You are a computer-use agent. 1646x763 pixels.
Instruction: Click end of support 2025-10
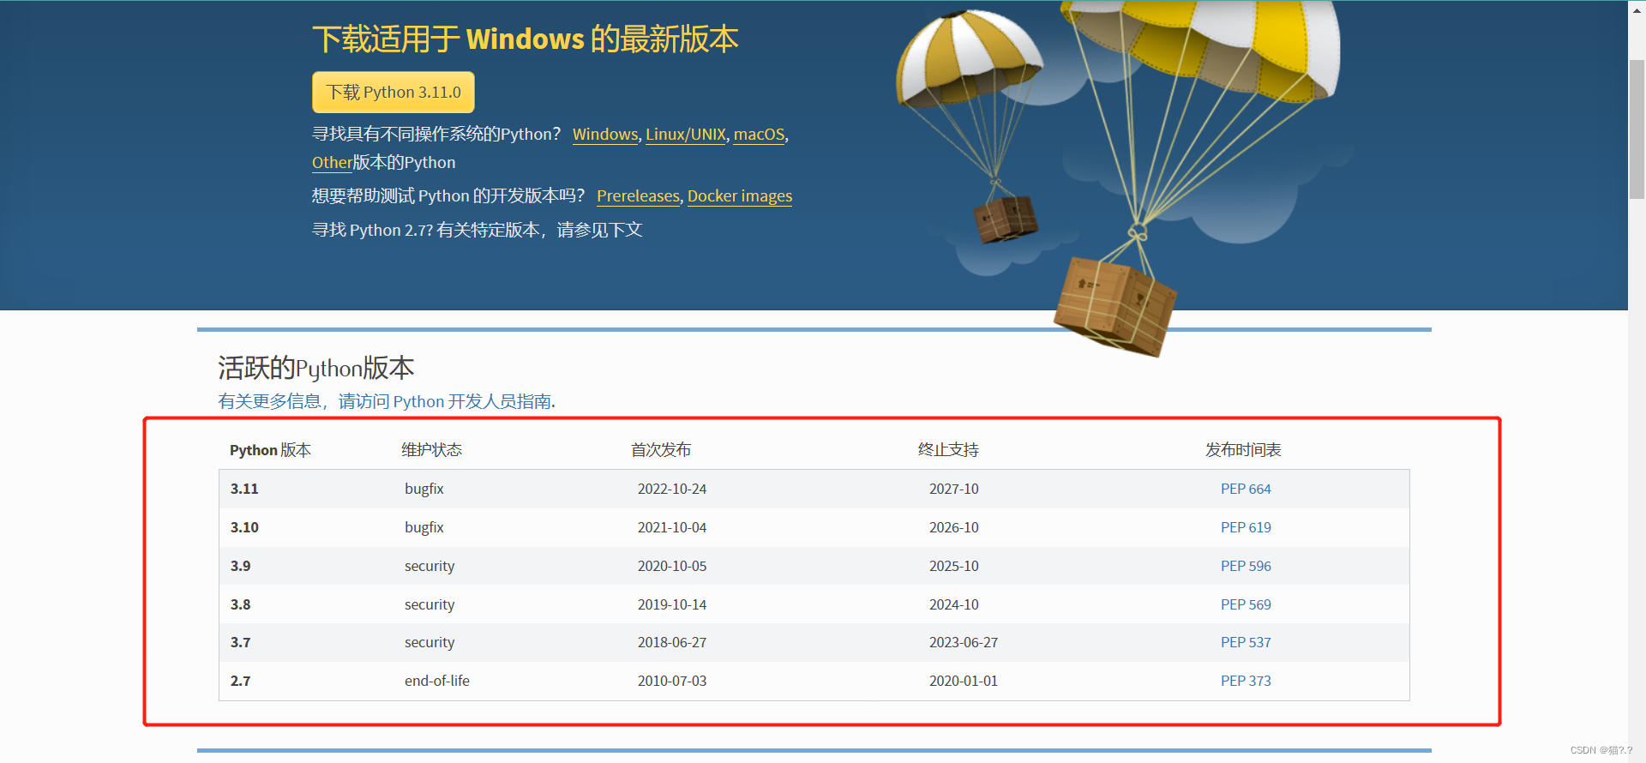tap(953, 566)
